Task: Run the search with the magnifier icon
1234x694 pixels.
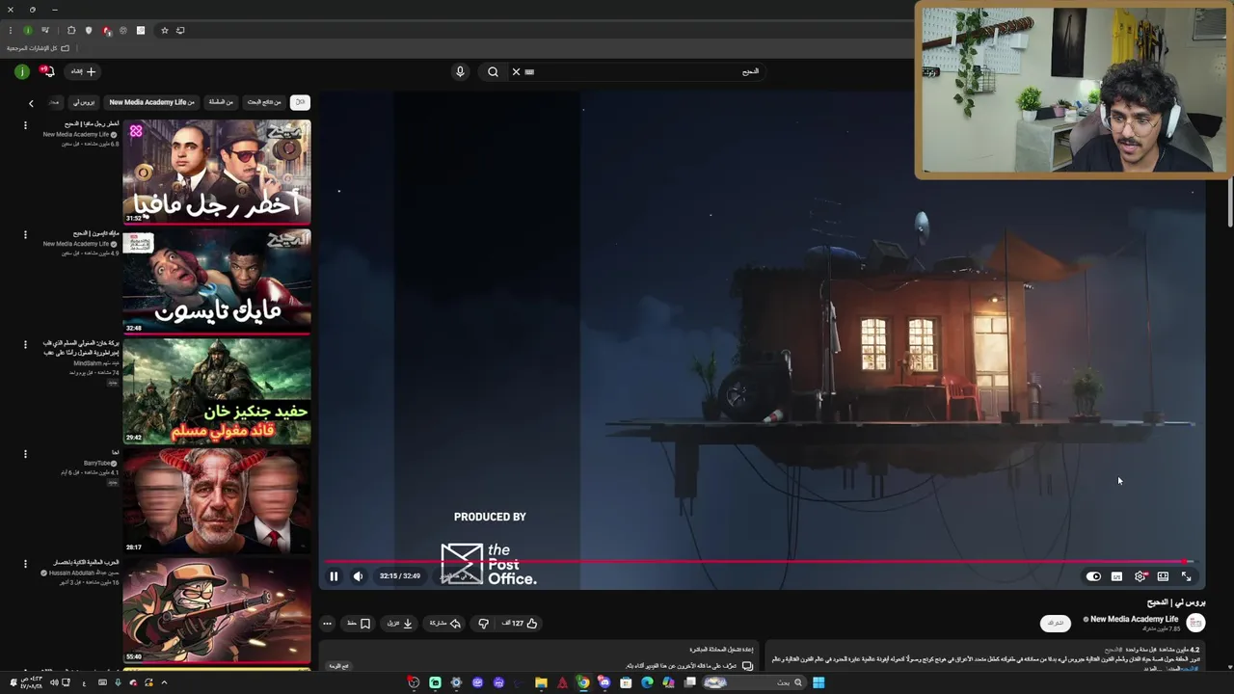Action: 493,71
